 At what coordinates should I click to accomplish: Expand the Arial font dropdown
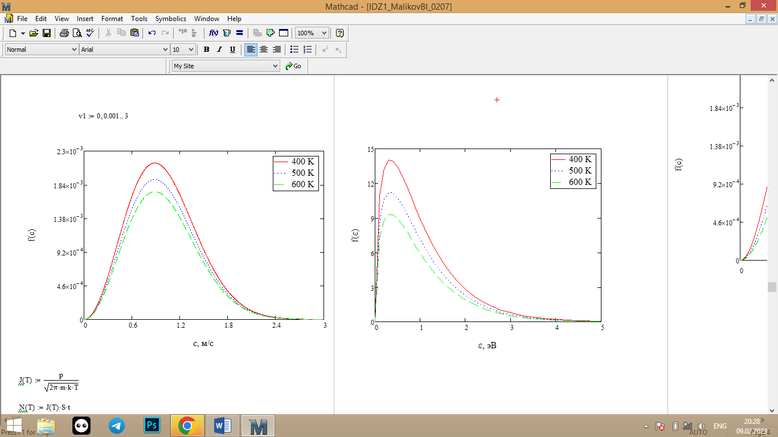point(166,50)
